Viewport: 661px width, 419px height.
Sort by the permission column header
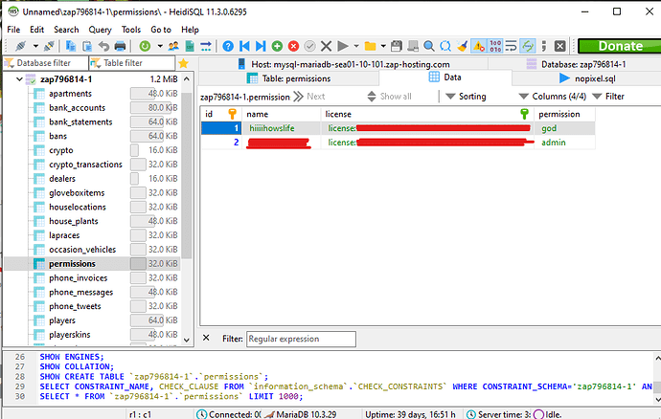point(564,114)
